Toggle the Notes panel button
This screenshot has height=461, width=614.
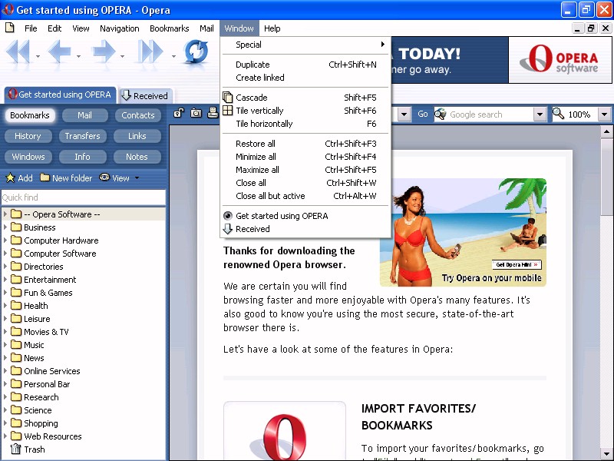coord(137,157)
